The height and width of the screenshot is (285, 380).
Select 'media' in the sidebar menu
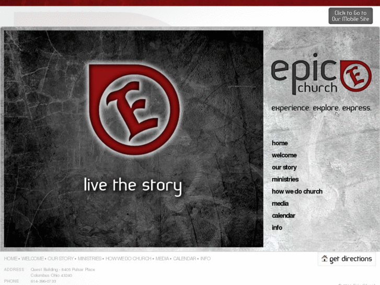coord(280,203)
